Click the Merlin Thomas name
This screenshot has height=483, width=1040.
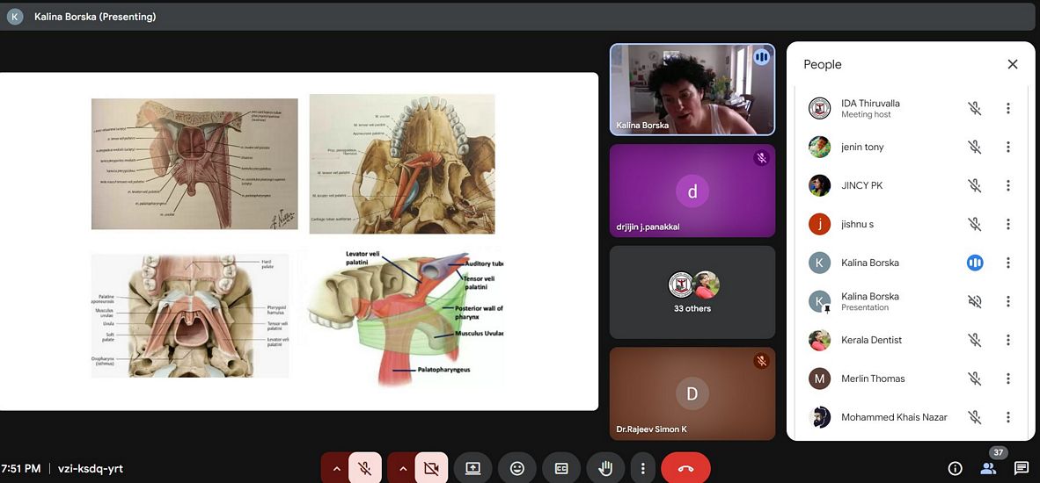(x=873, y=378)
